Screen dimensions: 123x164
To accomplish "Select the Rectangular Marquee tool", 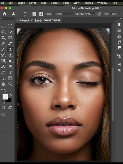I will pos(10,26).
